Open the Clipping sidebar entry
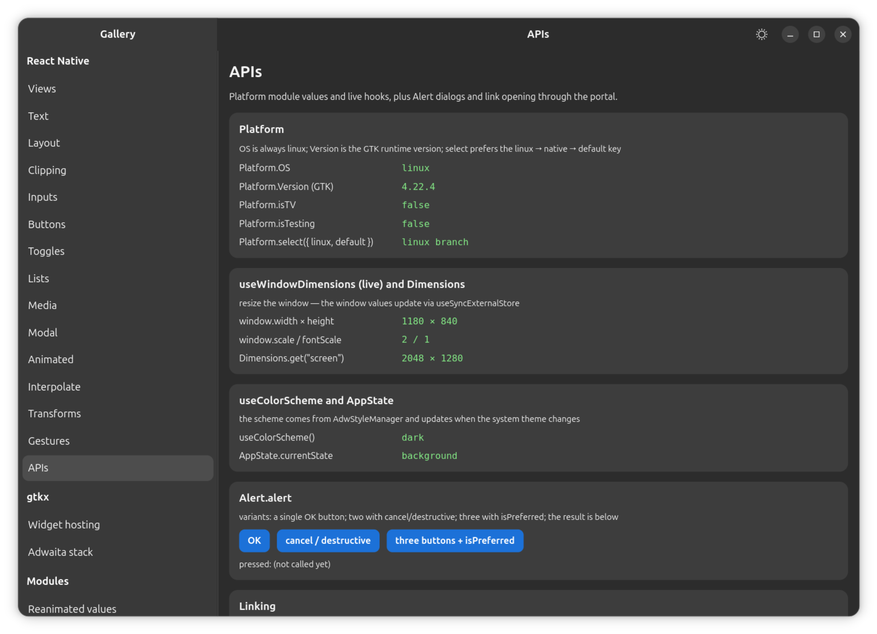Image resolution: width=877 pixels, height=634 pixels. (118, 170)
